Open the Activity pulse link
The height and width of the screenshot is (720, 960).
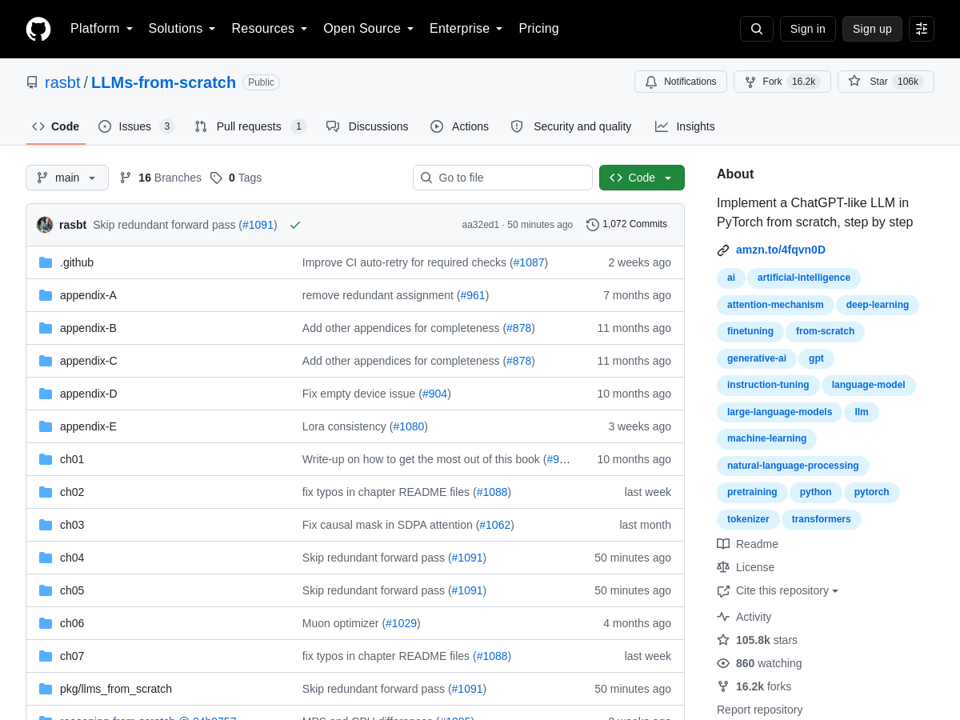pos(744,617)
